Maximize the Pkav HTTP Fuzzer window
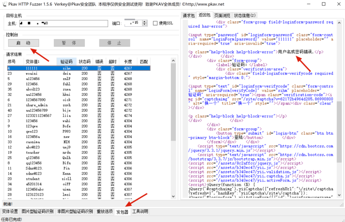This screenshot has width=345, height=222. (x=323, y=4)
